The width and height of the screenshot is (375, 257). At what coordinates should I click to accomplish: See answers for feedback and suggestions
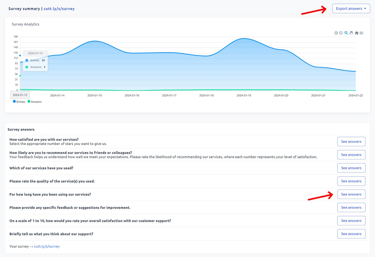point(351,207)
